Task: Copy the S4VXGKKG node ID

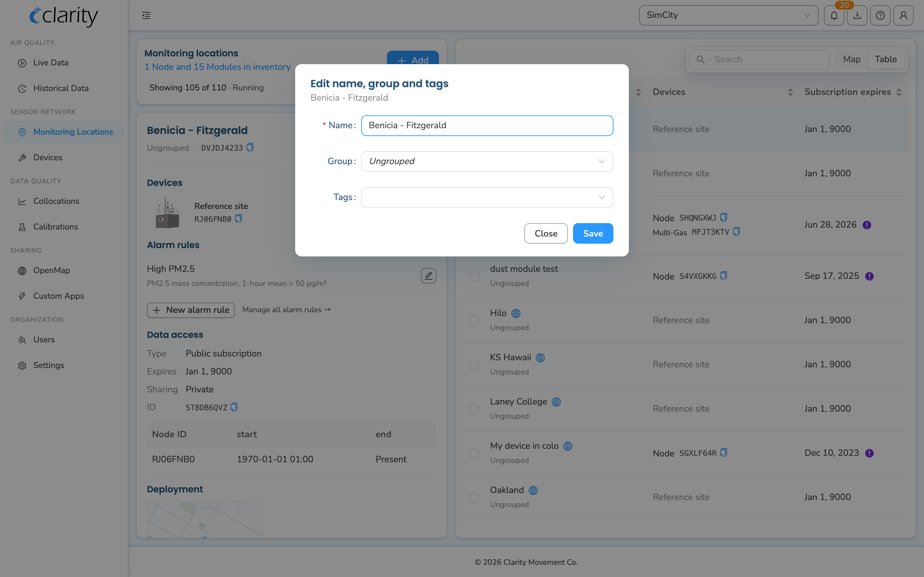Action: click(x=723, y=276)
